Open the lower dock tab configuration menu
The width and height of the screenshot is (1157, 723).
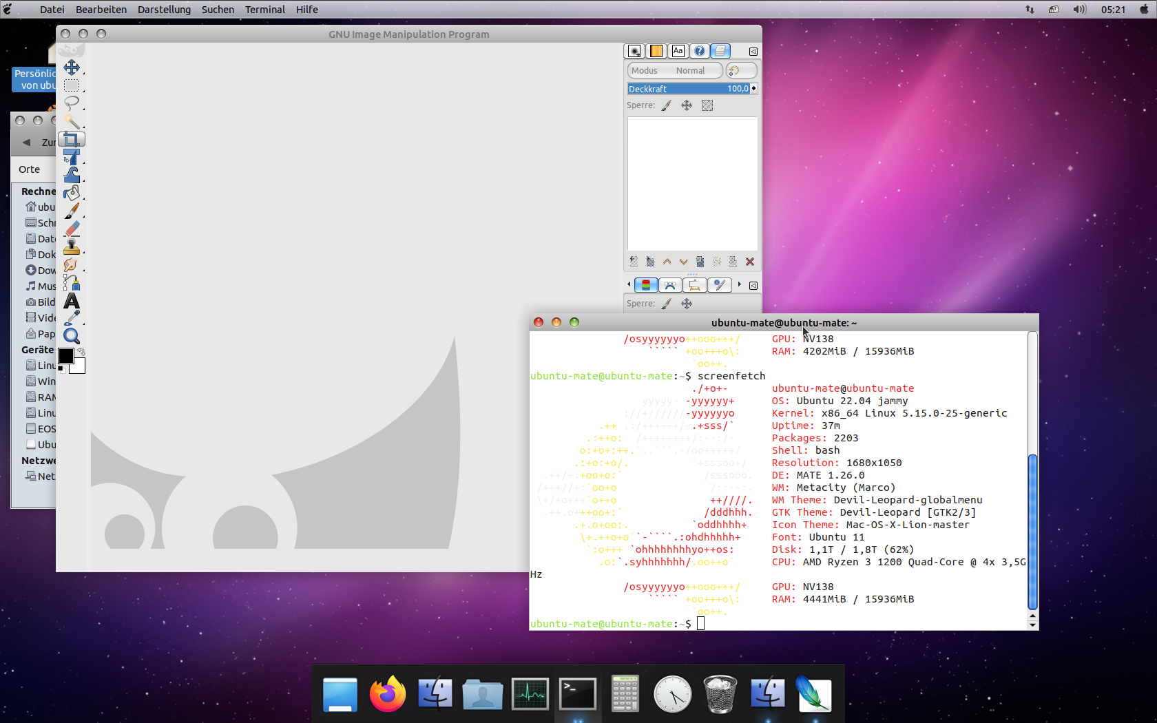tap(753, 285)
